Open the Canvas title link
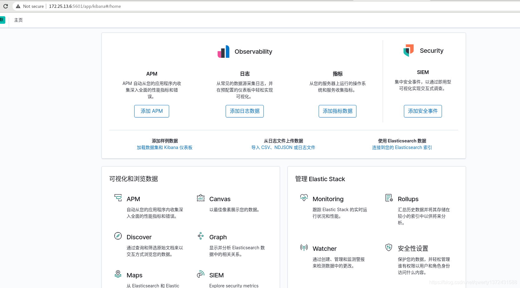The width and height of the screenshot is (520, 288). point(220,199)
